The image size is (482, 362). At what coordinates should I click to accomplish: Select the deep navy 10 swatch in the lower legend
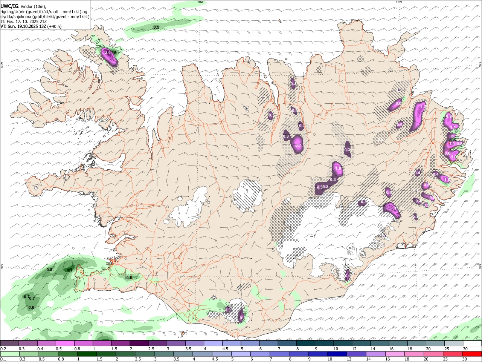pyautogui.click(x=337, y=354)
